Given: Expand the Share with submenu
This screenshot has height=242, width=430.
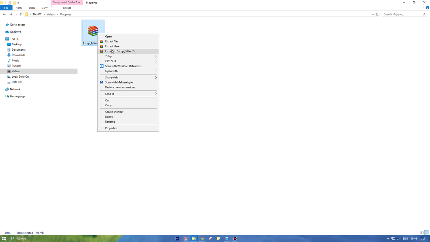Looking at the screenshot, I should [x=128, y=77].
